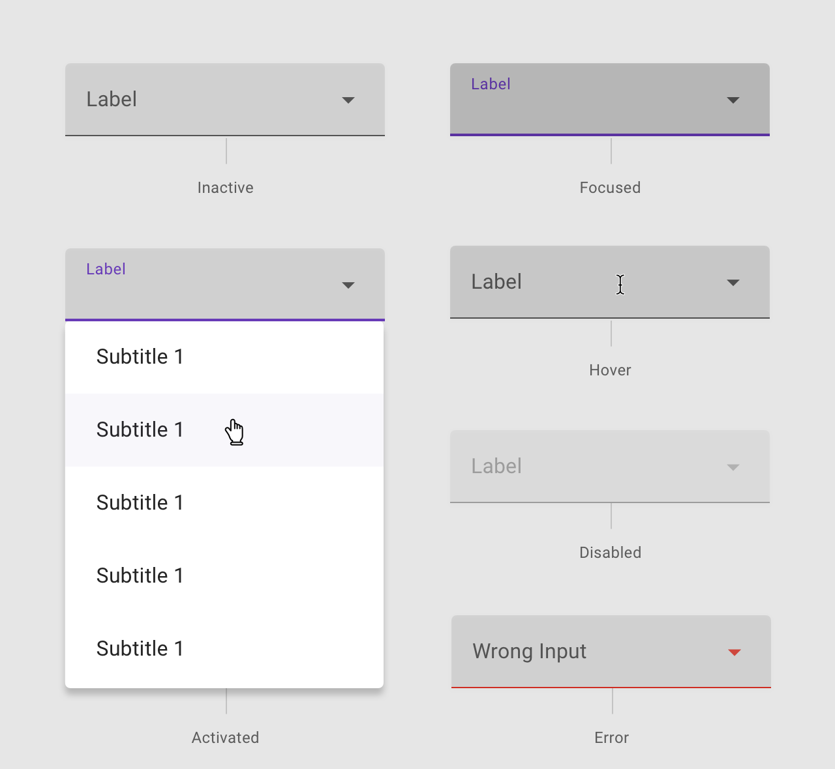Click the Inactive dropdown's arrow icon
This screenshot has height=769, width=835.
[x=348, y=100]
